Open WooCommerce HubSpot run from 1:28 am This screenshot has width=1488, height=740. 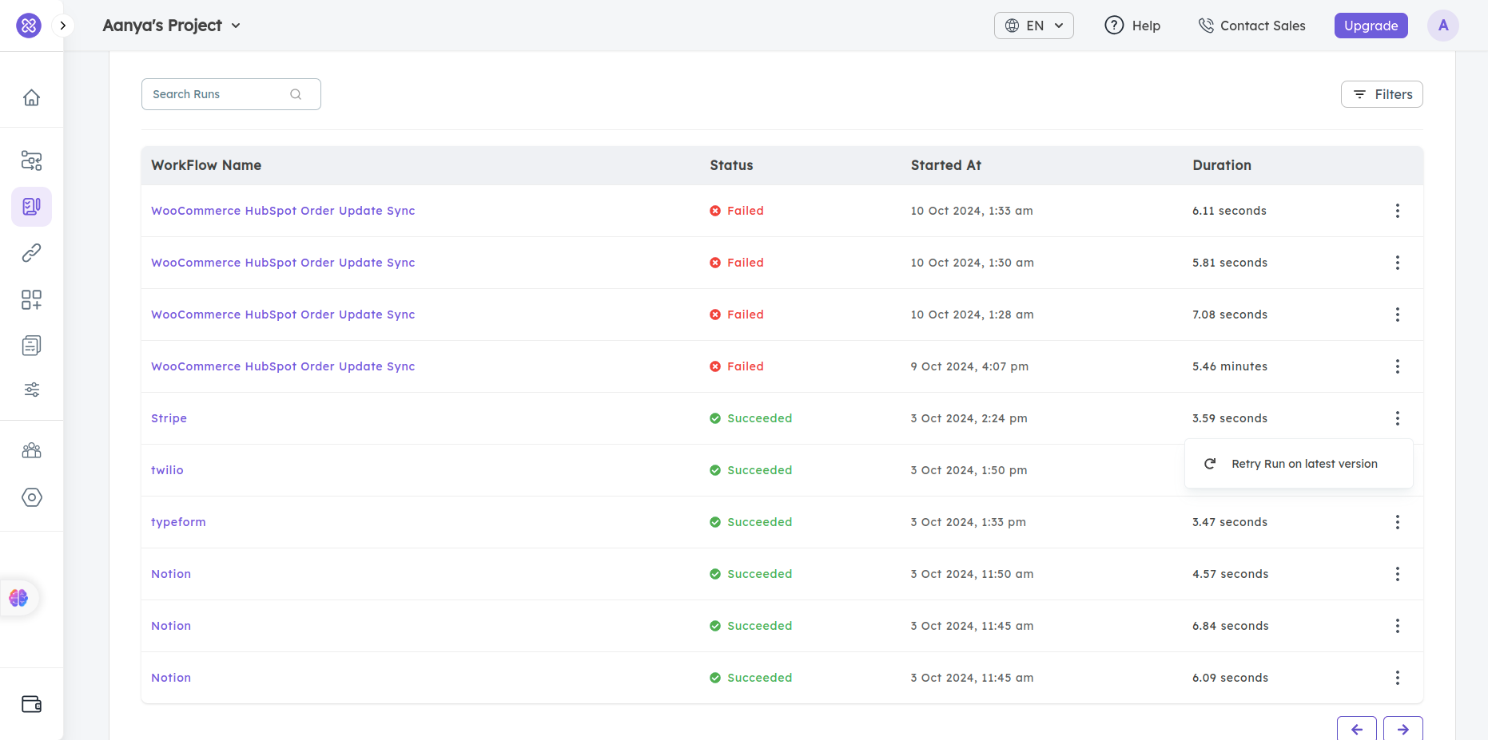coord(283,315)
